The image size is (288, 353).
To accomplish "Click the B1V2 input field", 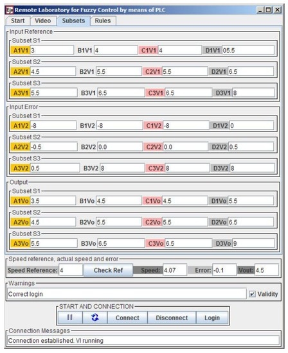I will point(120,125).
